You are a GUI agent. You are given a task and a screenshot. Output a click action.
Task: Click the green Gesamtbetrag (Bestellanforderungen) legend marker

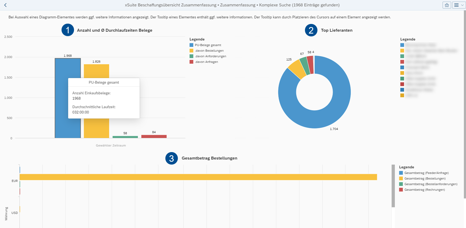coord(402,184)
